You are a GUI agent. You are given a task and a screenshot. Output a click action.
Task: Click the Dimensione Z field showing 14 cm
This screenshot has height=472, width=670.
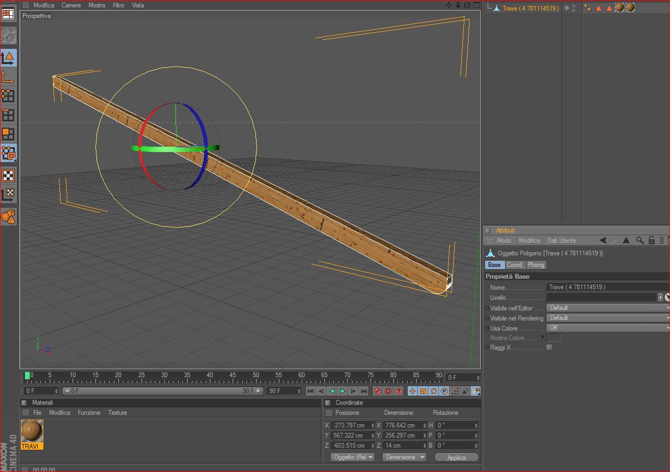point(403,446)
